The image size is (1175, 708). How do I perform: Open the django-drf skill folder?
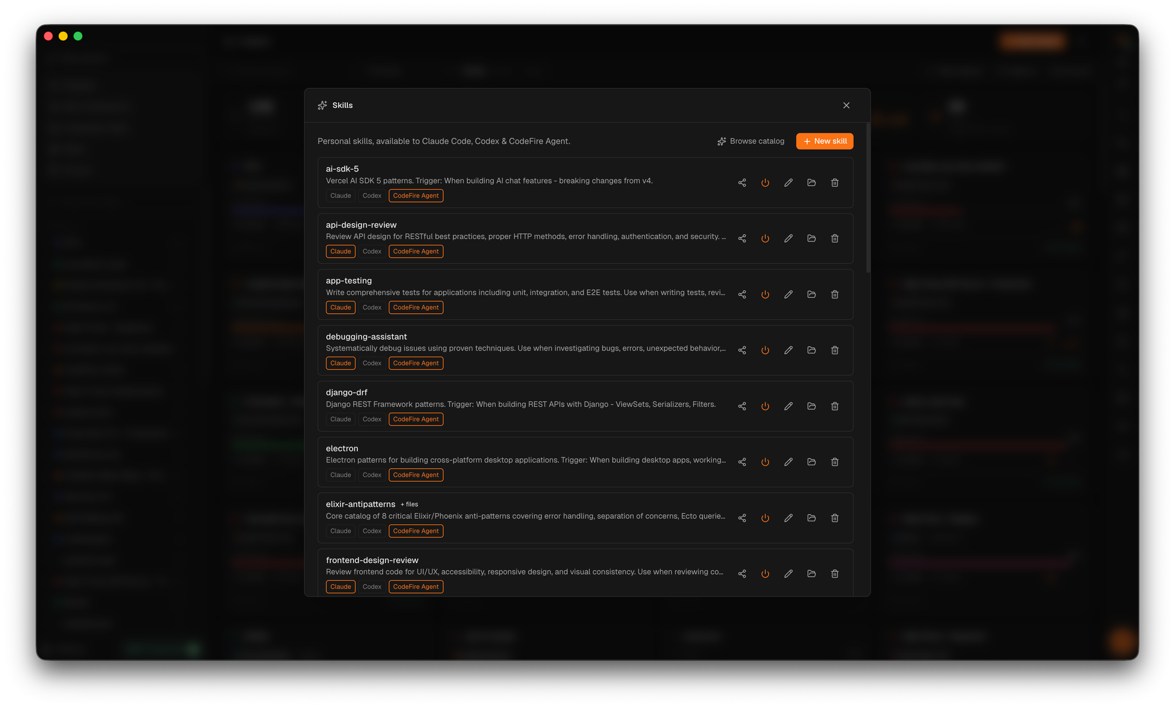point(811,406)
